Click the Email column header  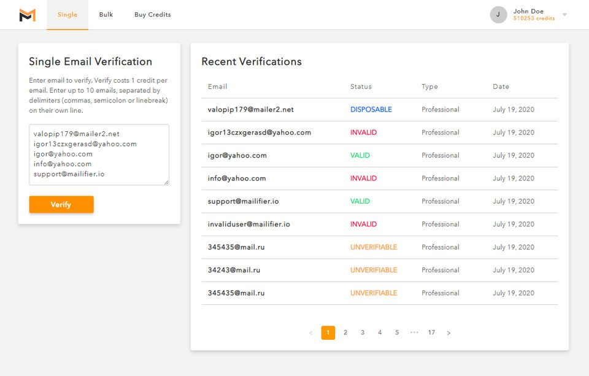click(217, 86)
